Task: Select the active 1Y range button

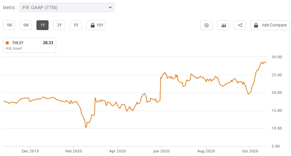Action: [x=42, y=25]
